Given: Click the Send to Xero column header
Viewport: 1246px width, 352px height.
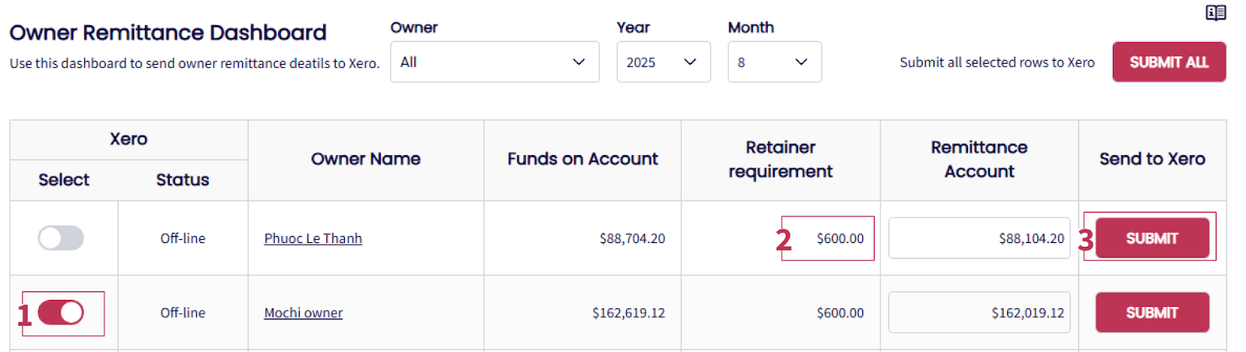Looking at the screenshot, I should [x=1152, y=160].
